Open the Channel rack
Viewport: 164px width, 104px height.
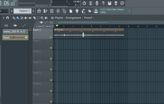pyautogui.click(x=52, y=11)
